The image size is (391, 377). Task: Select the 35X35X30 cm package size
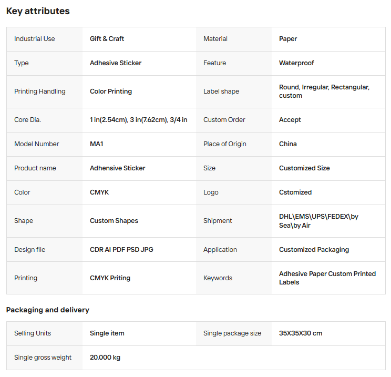click(x=301, y=333)
